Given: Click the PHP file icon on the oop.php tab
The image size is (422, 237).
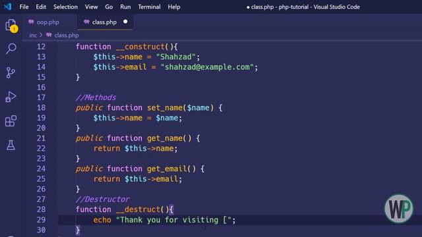Looking at the screenshot, I should (31, 22).
